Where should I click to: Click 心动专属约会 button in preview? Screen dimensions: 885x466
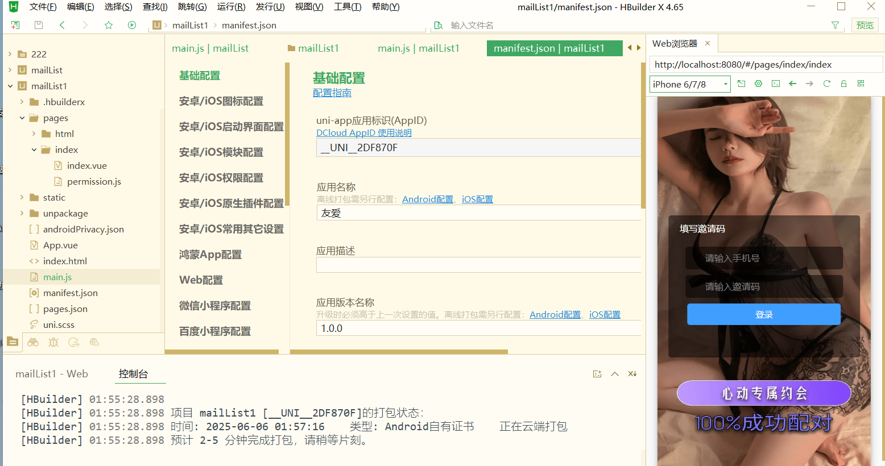tap(764, 393)
